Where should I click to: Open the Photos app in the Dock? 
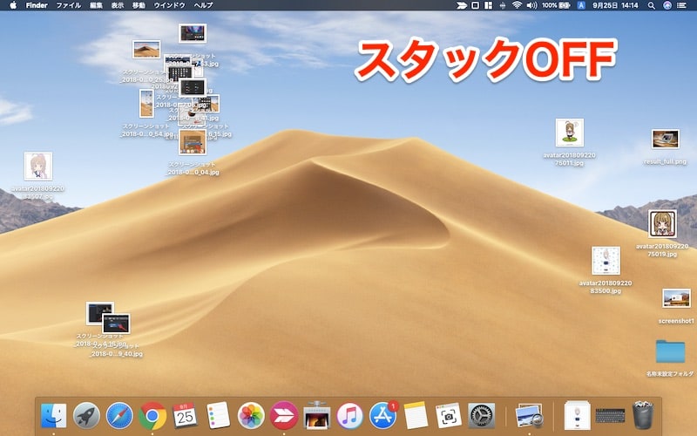252,415
